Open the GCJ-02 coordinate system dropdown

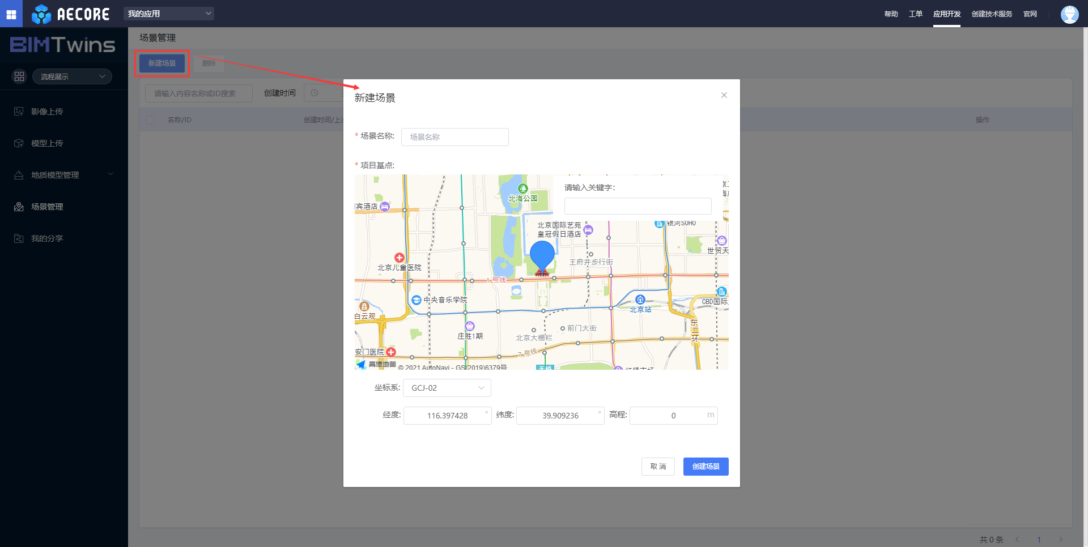tap(447, 388)
